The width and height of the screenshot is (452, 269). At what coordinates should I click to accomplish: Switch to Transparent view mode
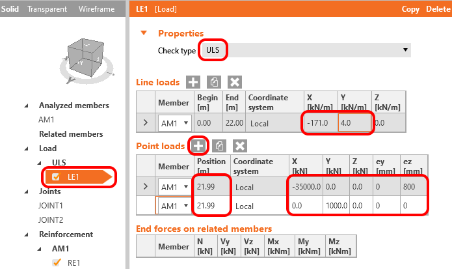pyautogui.click(x=46, y=9)
